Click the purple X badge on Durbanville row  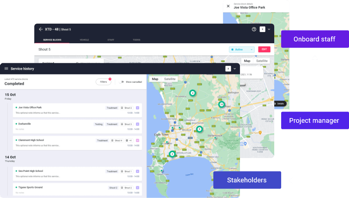click(x=137, y=124)
